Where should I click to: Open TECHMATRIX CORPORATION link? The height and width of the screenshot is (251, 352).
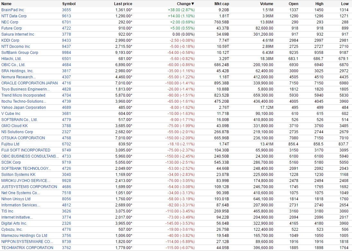tap(27, 248)
